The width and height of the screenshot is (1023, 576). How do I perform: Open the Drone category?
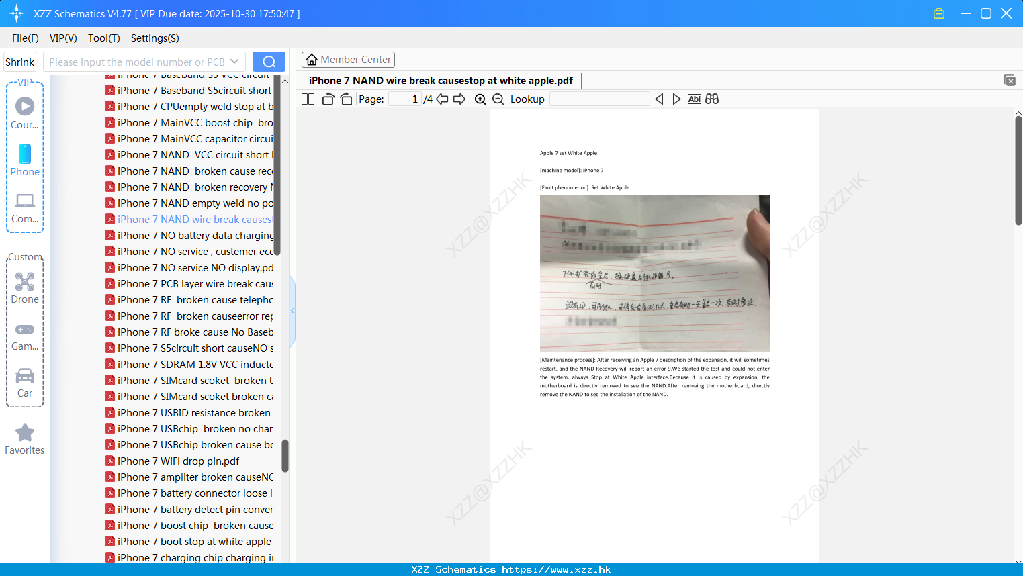pyautogui.click(x=25, y=288)
